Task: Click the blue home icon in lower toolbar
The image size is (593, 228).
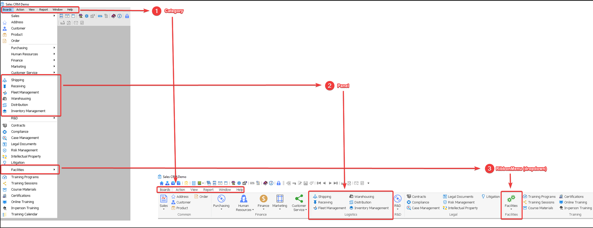Action: point(161,183)
